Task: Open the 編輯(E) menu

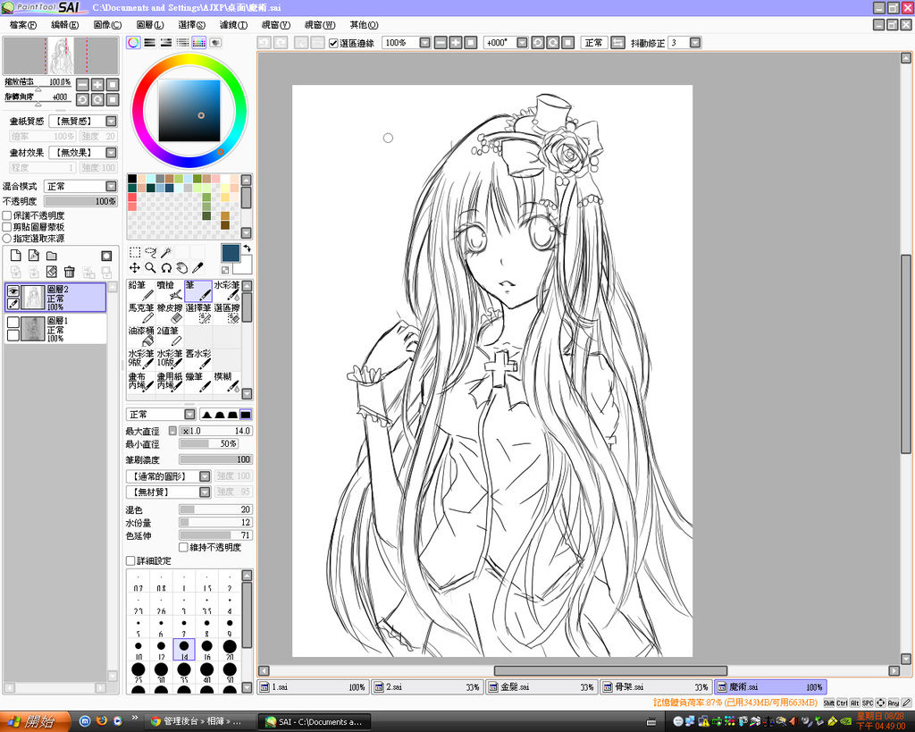Action: click(x=64, y=24)
